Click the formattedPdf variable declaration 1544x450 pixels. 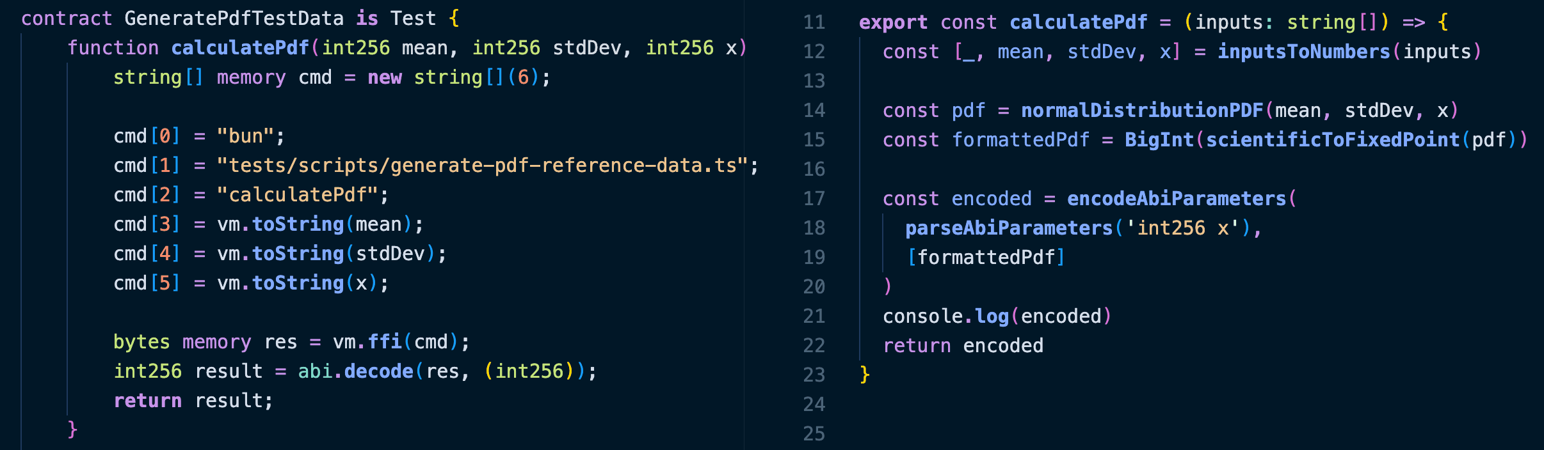click(1020, 140)
